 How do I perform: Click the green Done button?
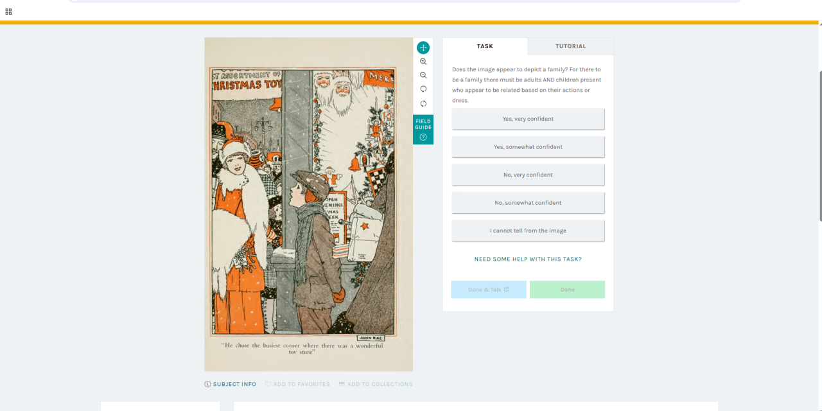coord(567,290)
